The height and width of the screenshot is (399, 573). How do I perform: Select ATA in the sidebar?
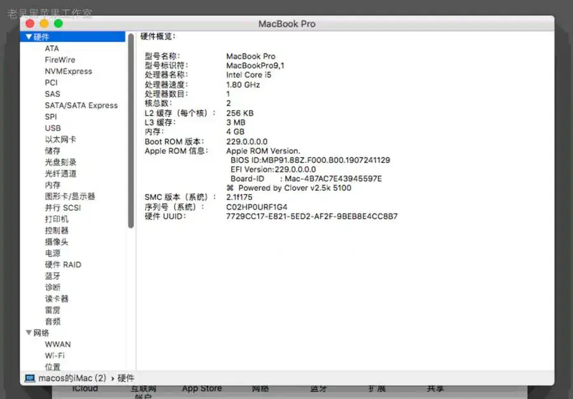coord(52,48)
